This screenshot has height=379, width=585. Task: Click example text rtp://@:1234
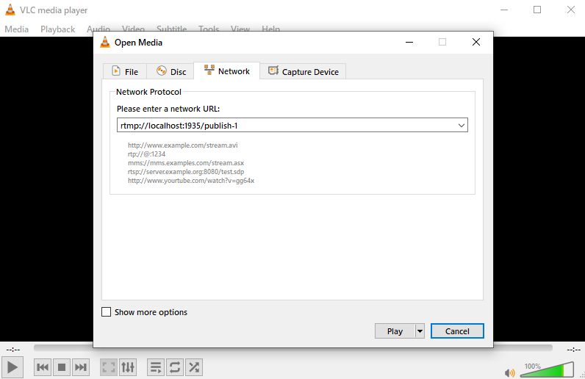(x=147, y=154)
